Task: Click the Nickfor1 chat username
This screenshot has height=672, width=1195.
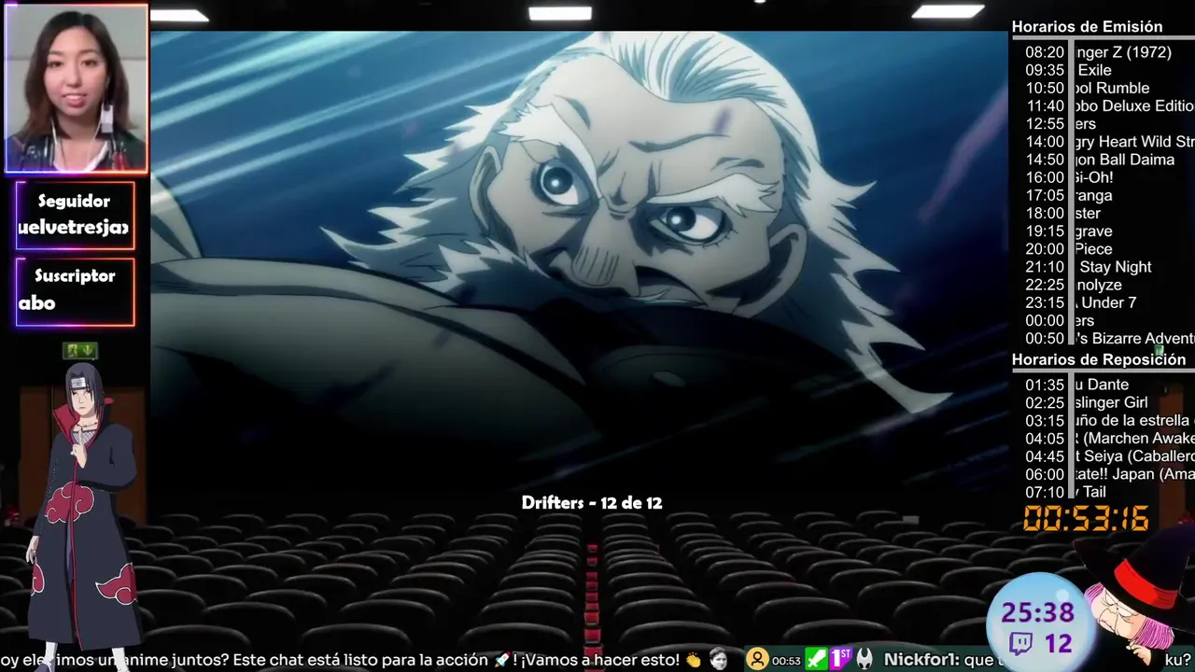Action: coord(921,660)
